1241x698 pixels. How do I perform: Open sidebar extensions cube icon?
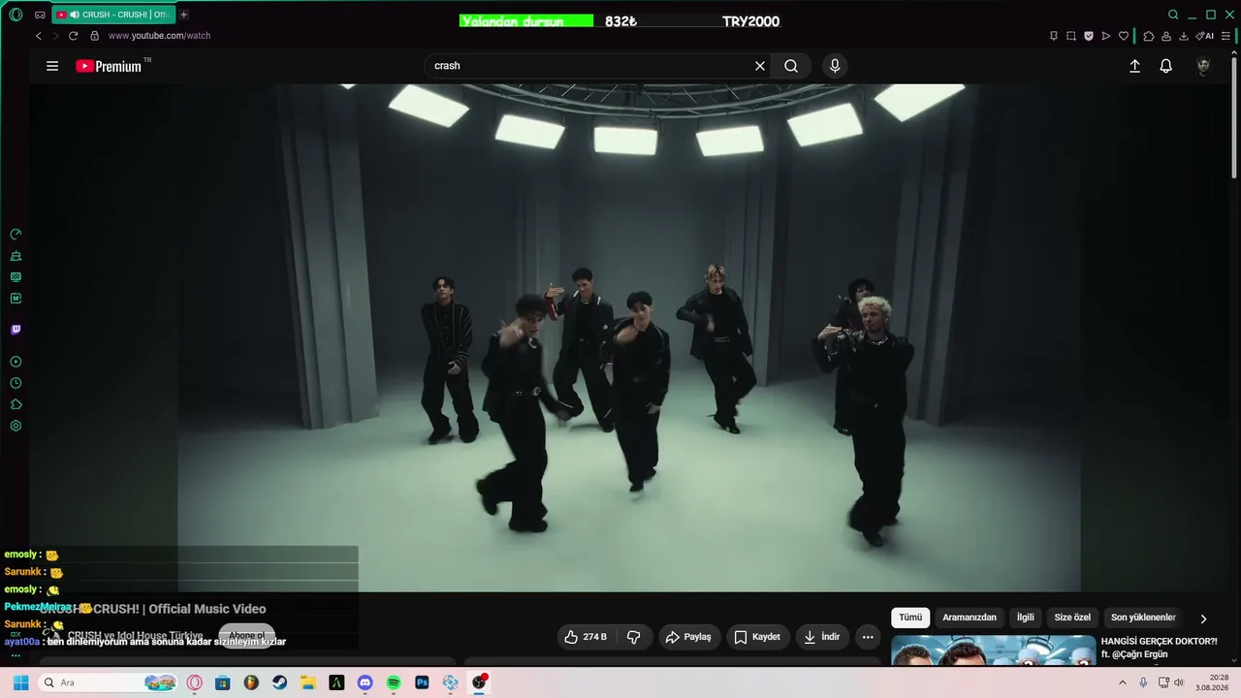[16, 404]
